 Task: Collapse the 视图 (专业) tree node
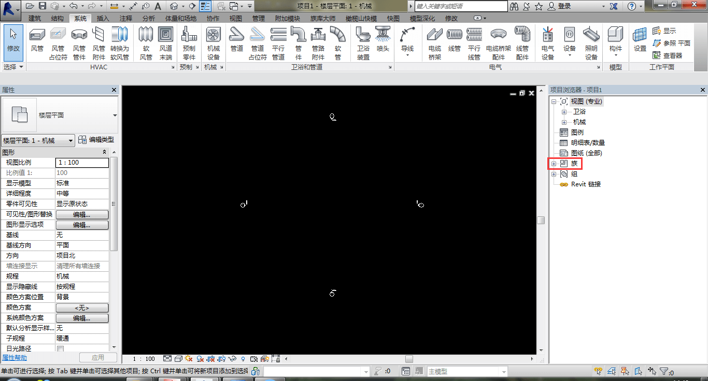554,101
